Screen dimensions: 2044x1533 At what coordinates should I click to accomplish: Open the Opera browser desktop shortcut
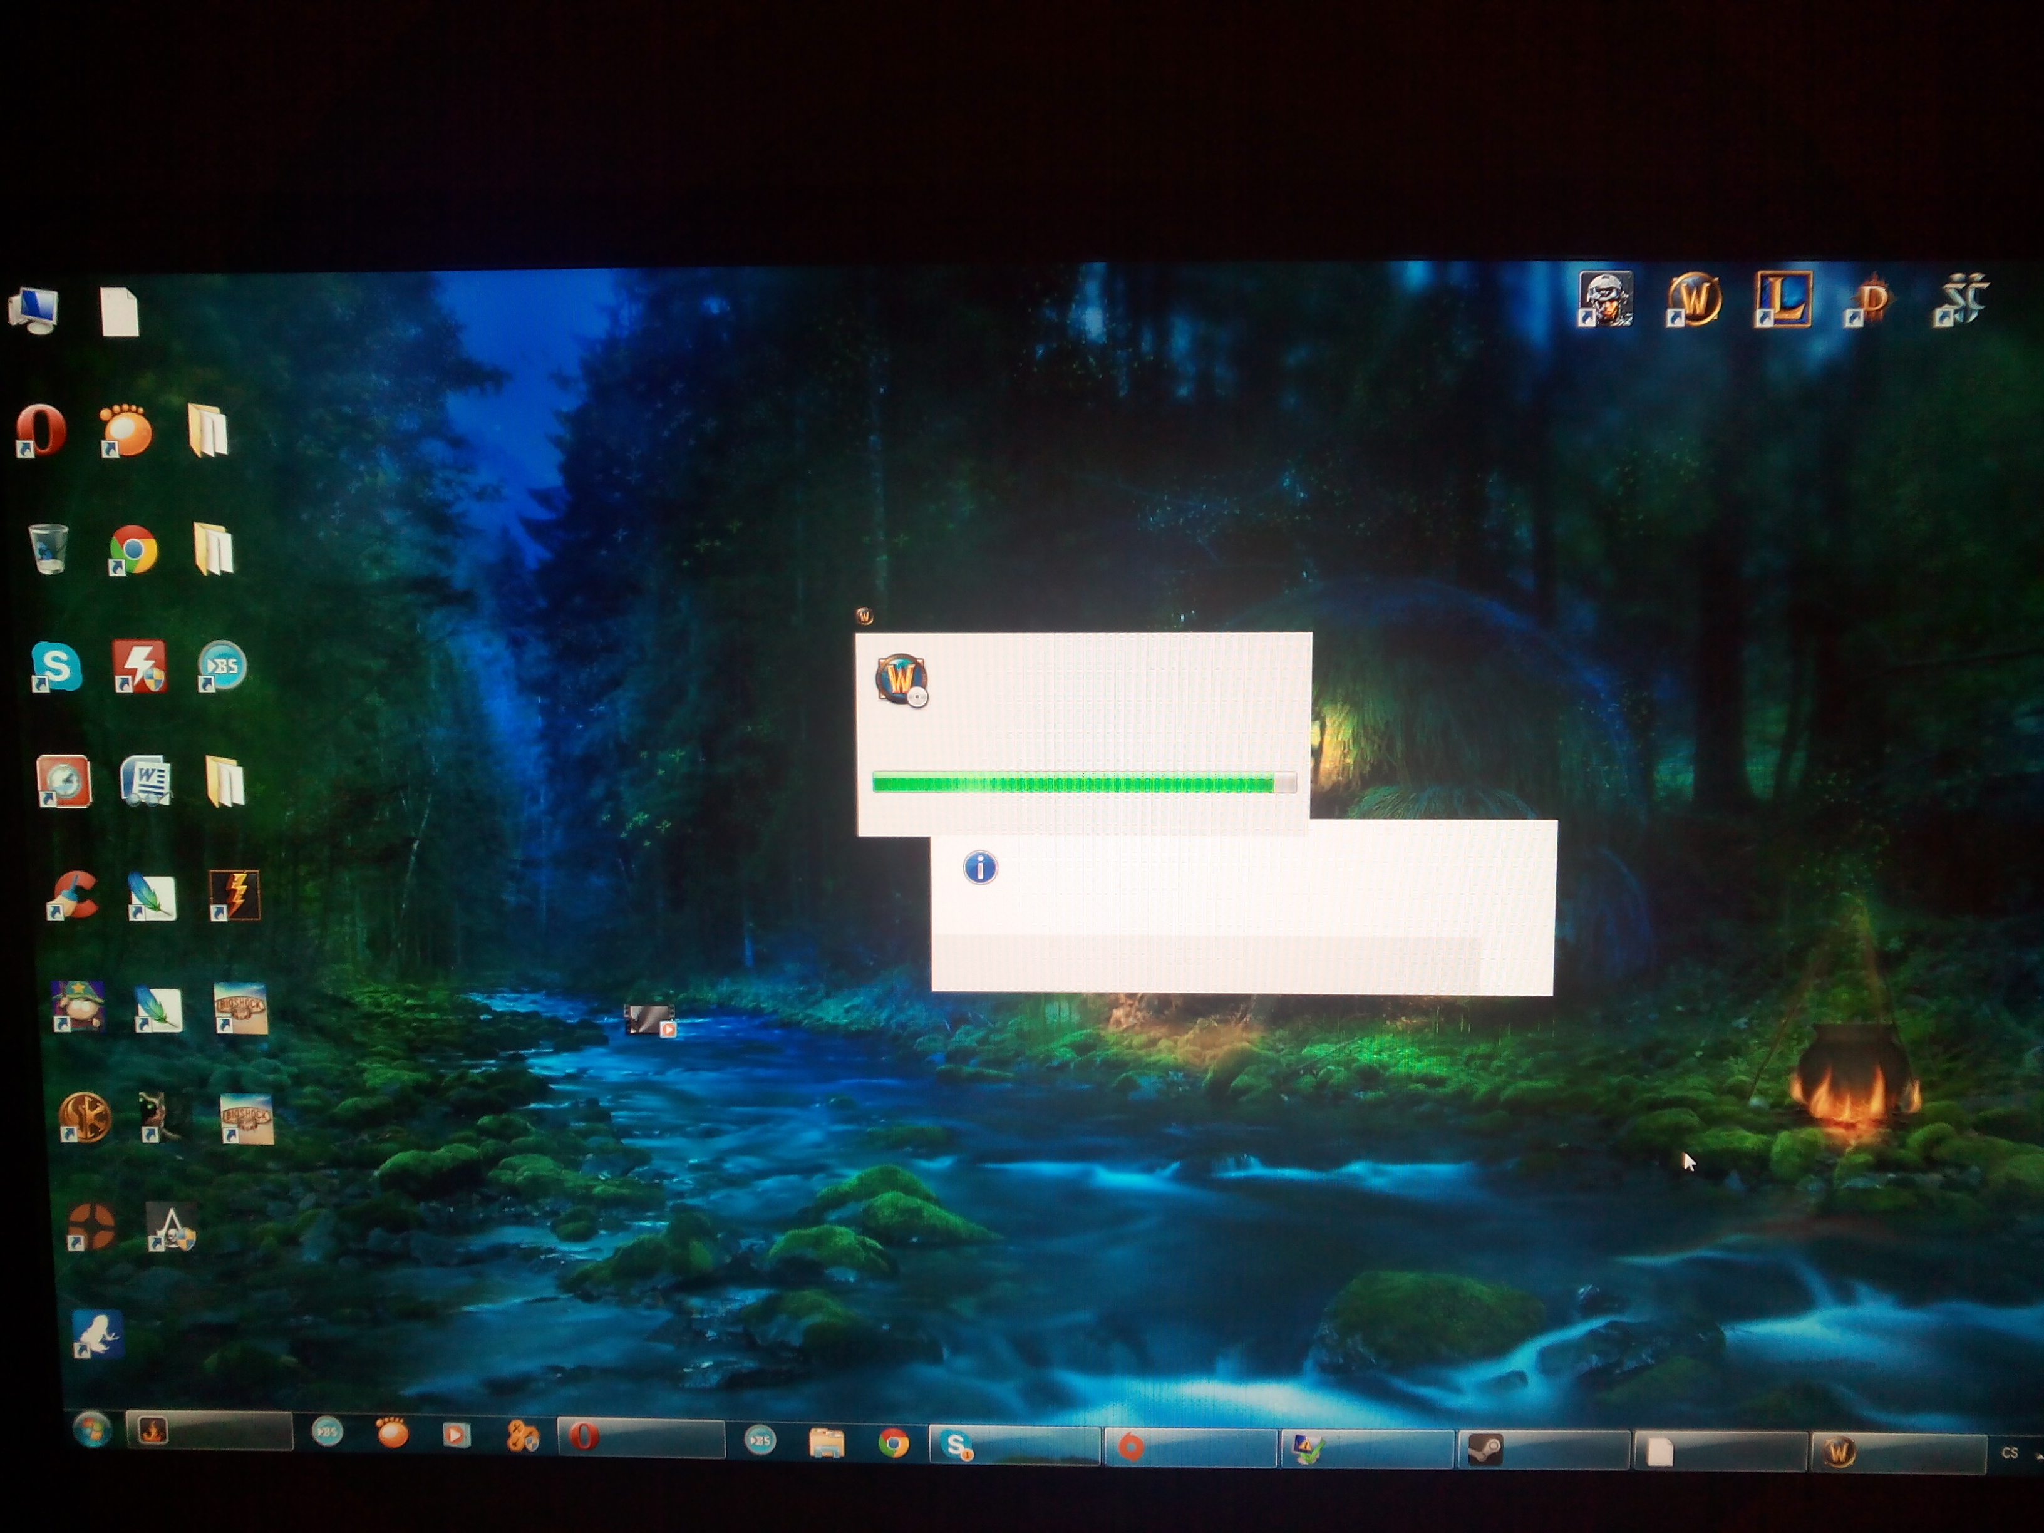[x=41, y=431]
